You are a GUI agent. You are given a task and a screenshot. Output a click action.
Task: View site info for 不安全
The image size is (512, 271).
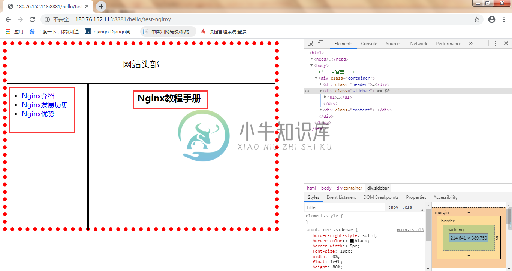(x=57, y=19)
